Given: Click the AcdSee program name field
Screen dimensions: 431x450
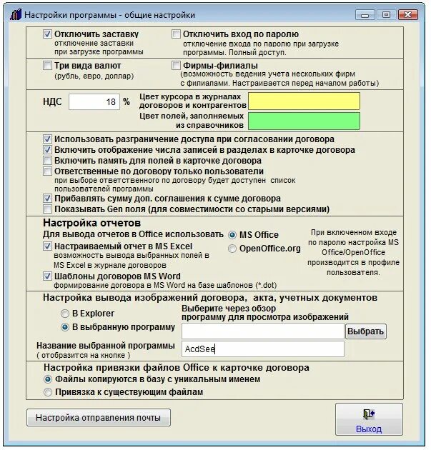Looking at the screenshot, I should pos(263,349).
